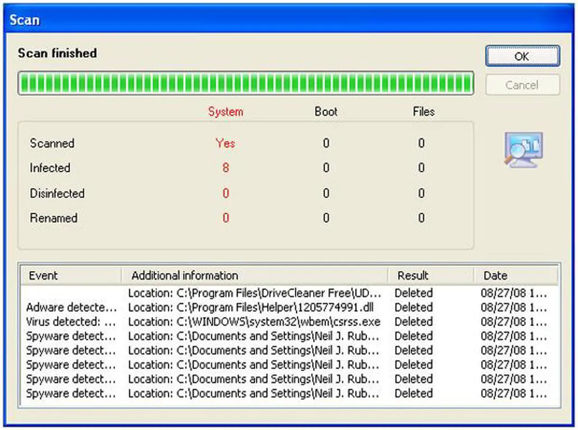Click the Files value in Disinfected row
The height and width of the screenshot is (430, 578).
pyautogui.click(x=421, y=193)
